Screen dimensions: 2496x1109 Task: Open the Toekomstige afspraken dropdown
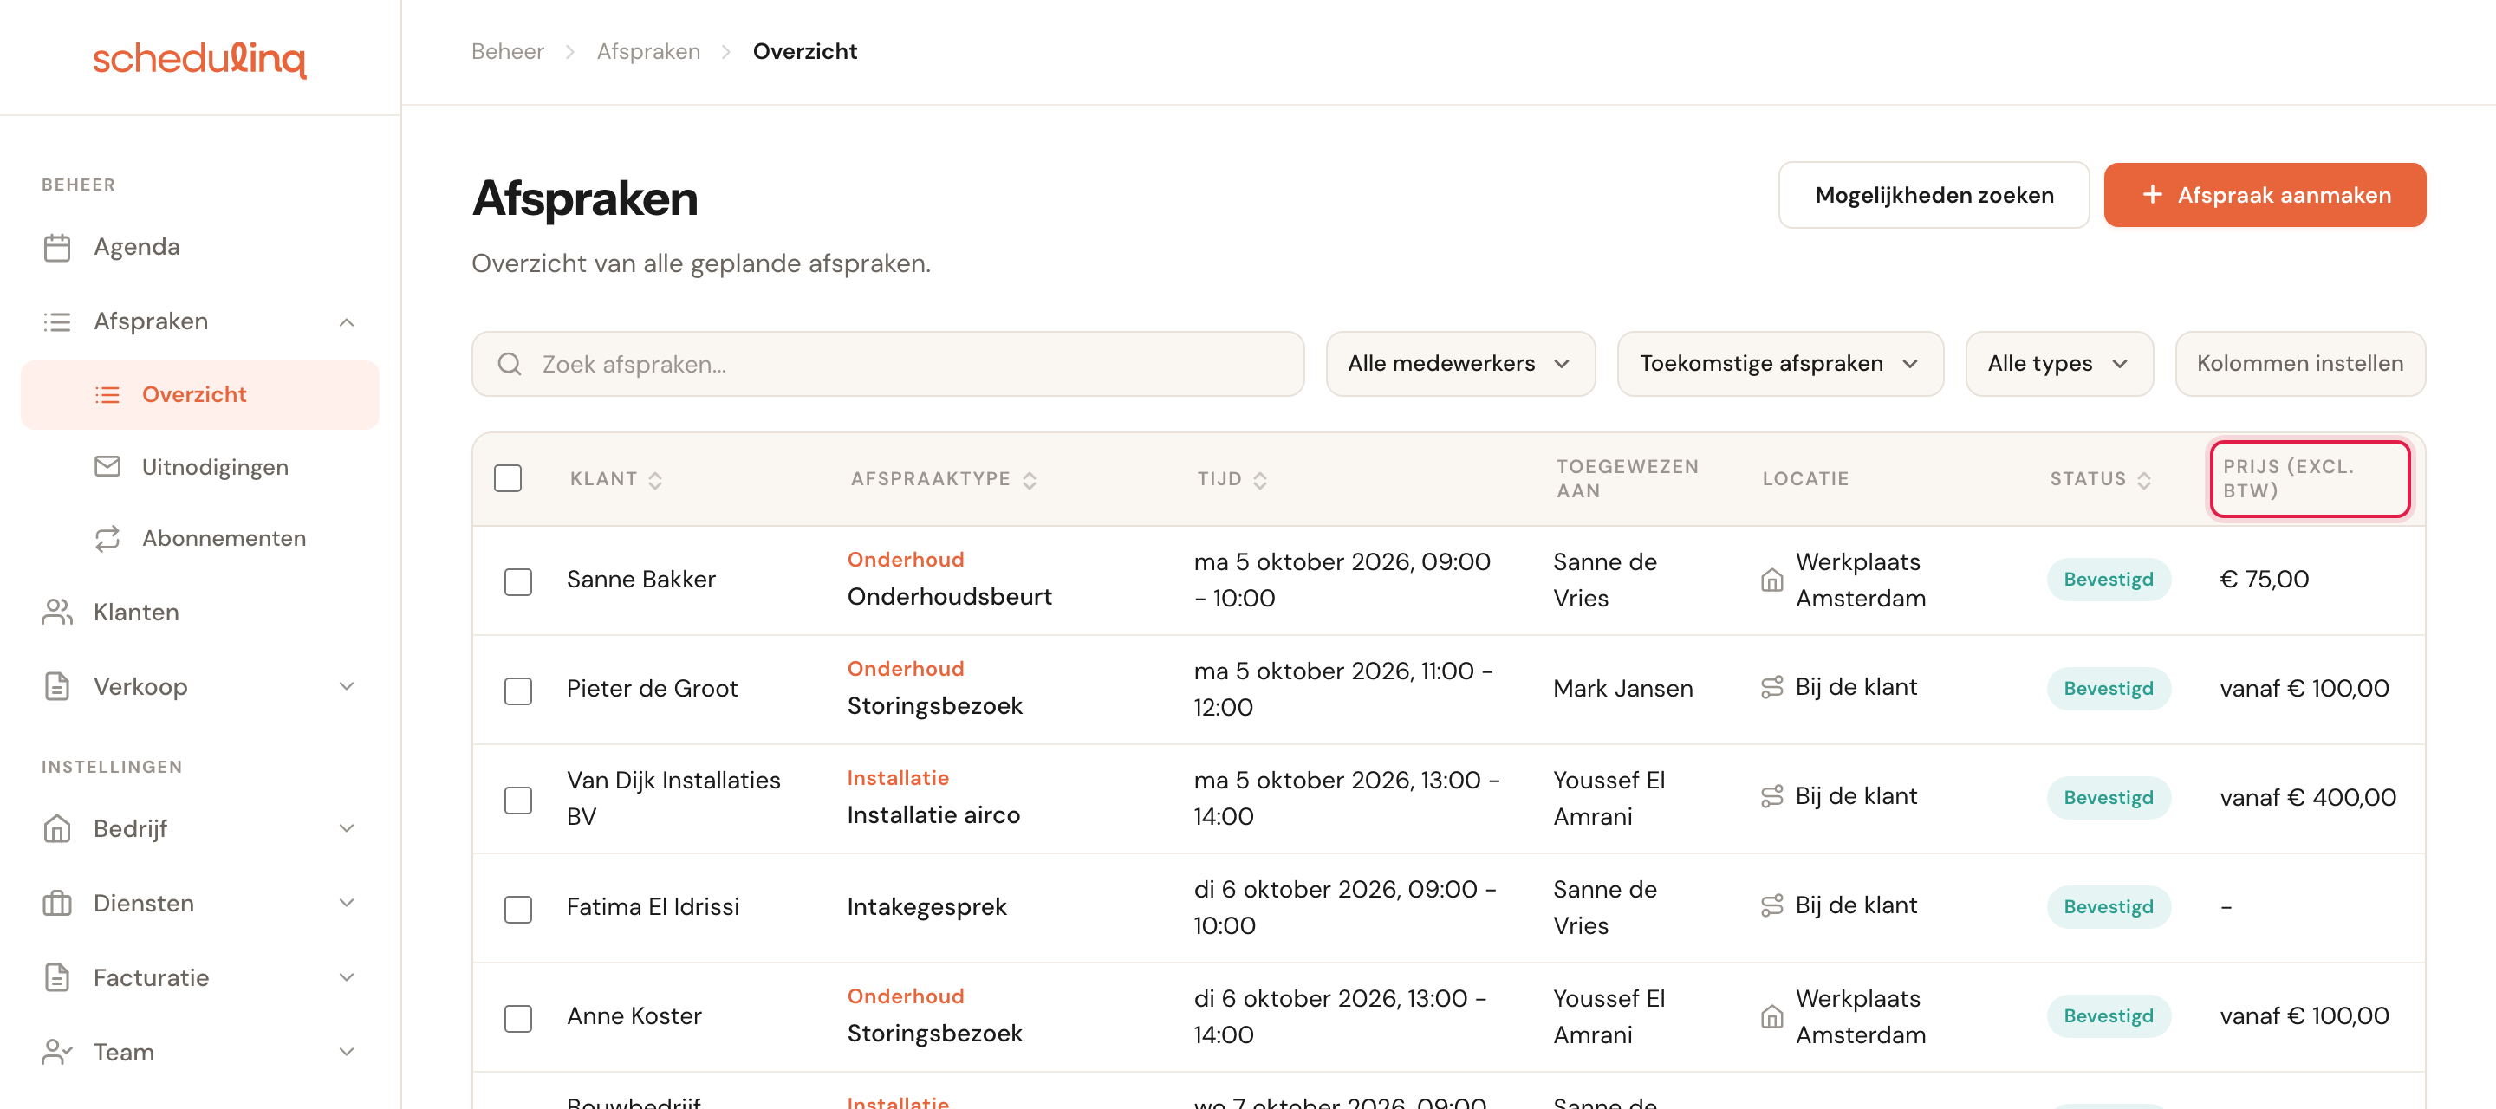tap(1780, 364)
